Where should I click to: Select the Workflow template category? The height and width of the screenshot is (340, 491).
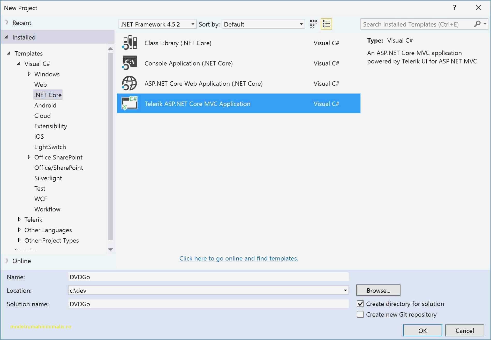(x=47, y=209)
